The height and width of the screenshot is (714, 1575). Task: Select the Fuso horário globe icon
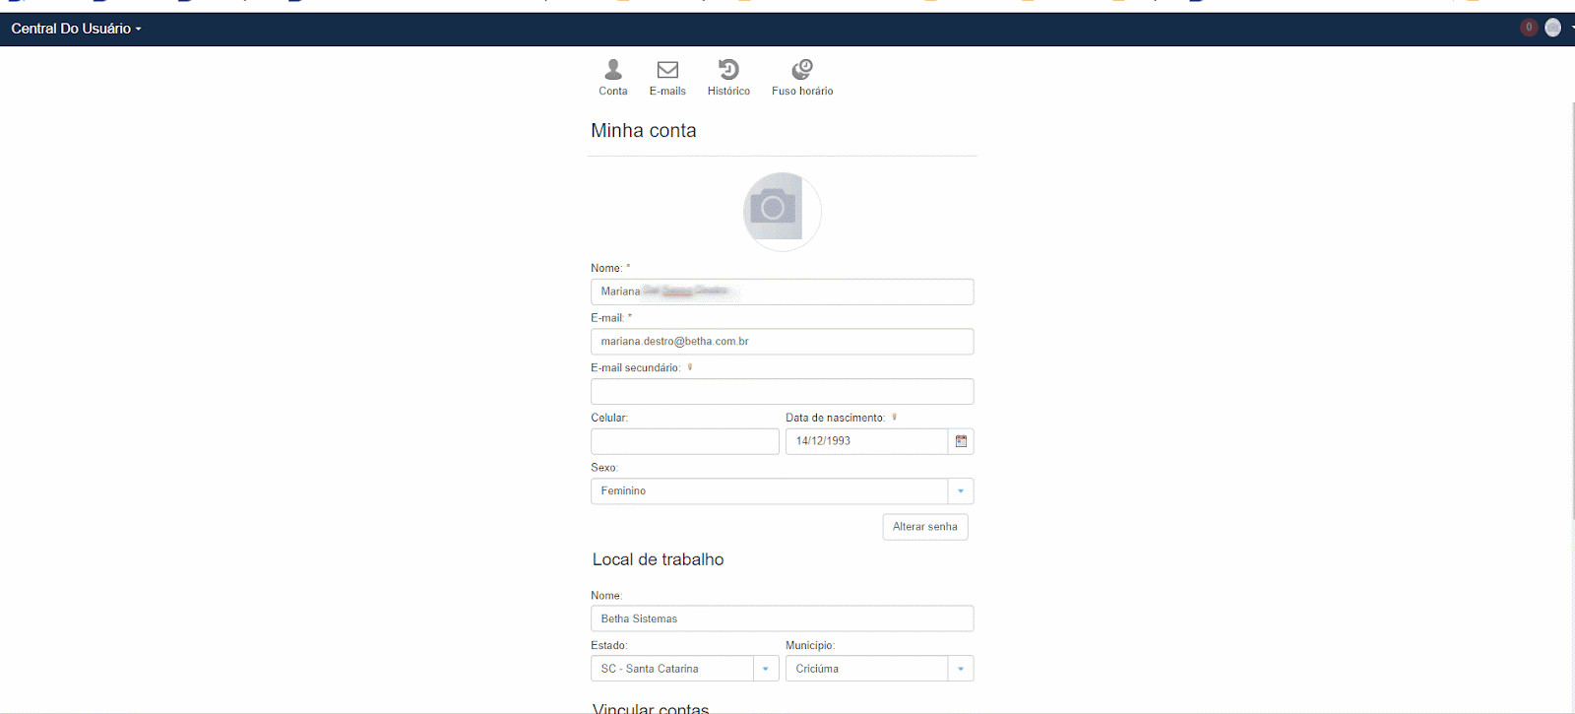click(802, 70)
